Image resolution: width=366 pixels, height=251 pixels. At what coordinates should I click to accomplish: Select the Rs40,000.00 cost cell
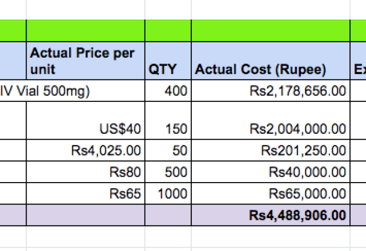tap(270, 172)
